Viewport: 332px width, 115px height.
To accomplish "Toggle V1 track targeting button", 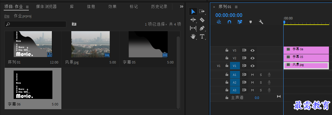I will (235, 66).
